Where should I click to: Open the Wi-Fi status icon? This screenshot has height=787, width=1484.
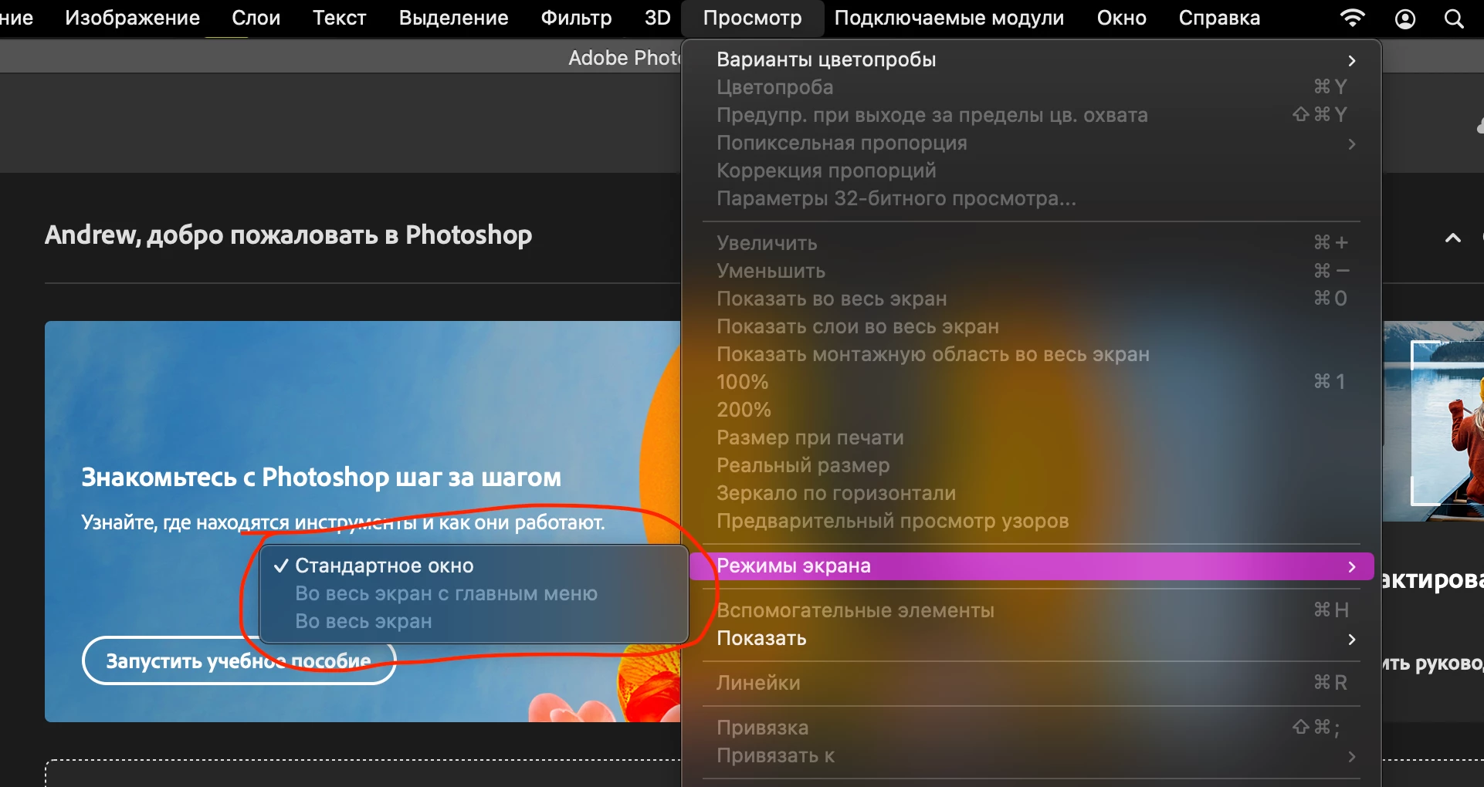pyautogui.click(x=1353, y=18)
